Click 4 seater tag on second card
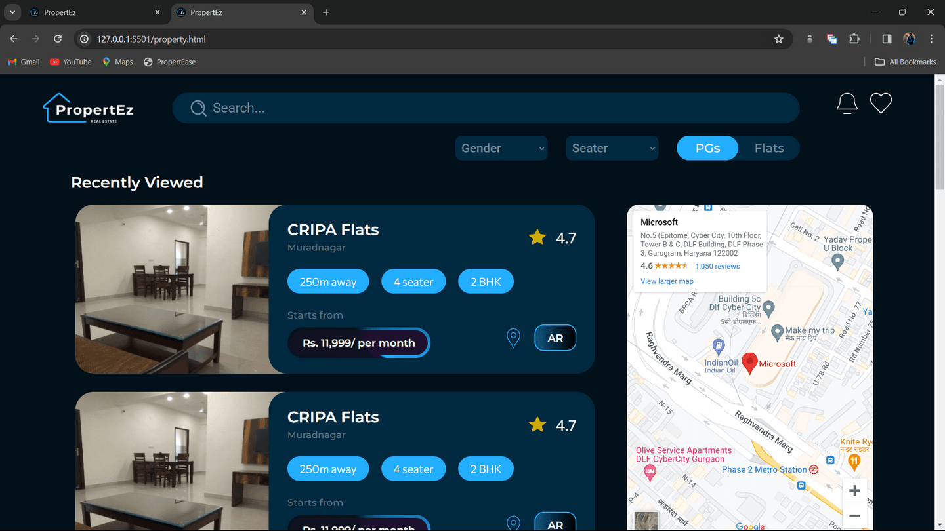The height and width of the screenshot is (531, 945). point(413,469)
